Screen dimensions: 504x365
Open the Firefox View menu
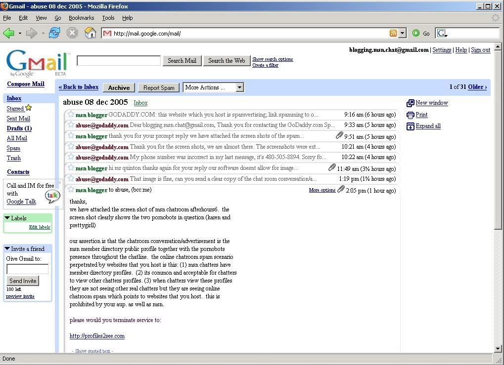tap(41, 18)
